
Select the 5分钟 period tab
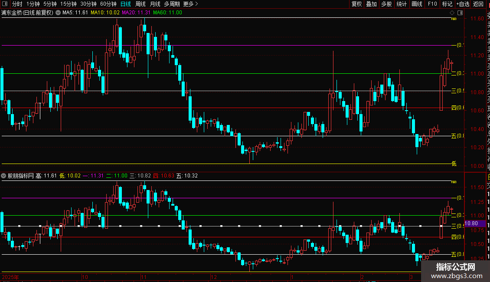click(x=50, y=4)
